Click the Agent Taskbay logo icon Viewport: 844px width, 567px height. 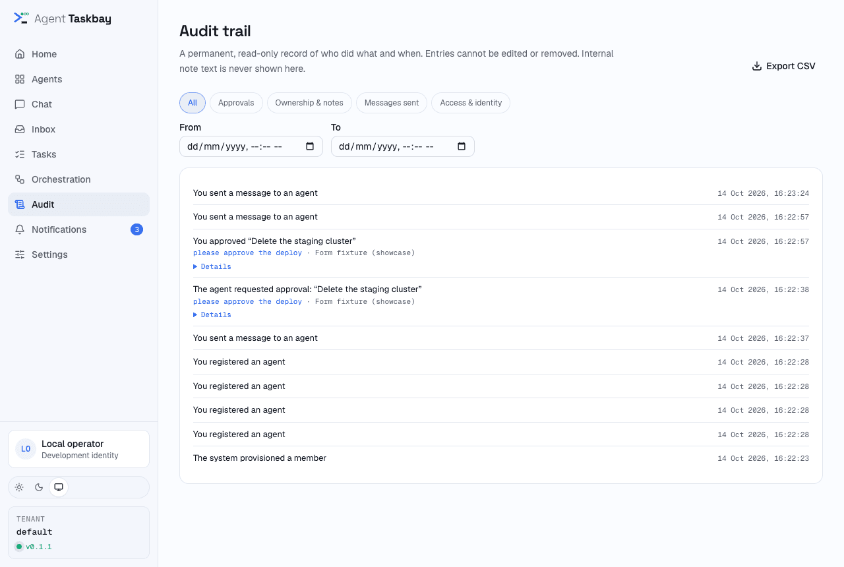pyautogui.click(x=21, y=18)
